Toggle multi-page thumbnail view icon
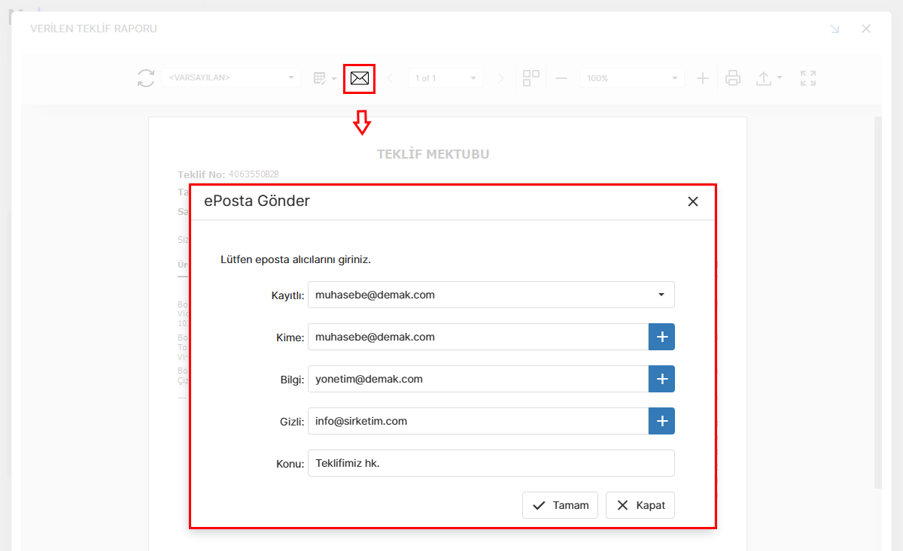This screenshot has height=551, width=903. click(x=531, y=78)
